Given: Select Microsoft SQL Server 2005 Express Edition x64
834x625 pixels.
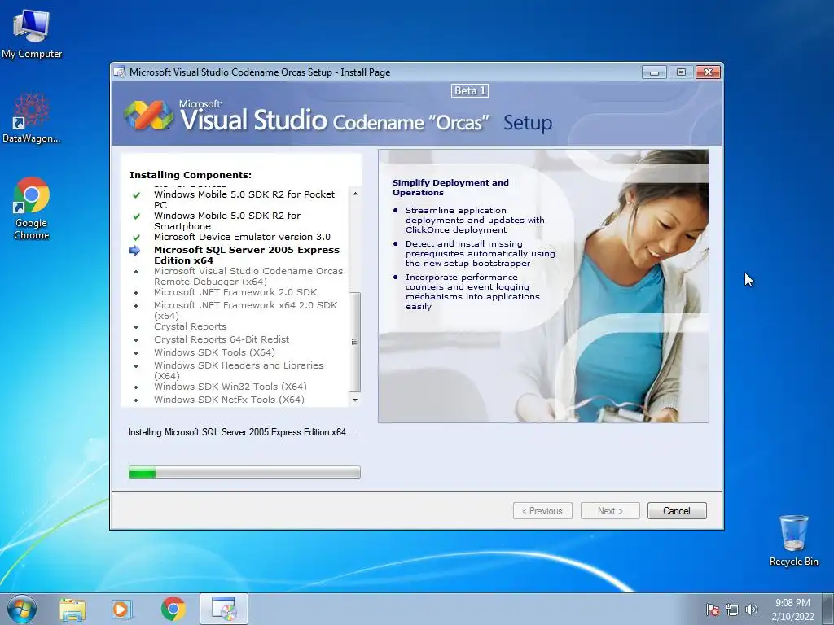Looking at the screenshot, I should pos(247,255).
